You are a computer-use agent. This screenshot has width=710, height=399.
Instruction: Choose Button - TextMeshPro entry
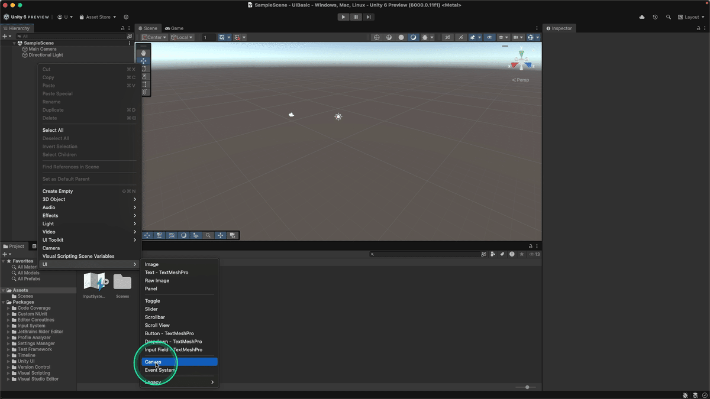pyautogui.click(x=179, y=333)
